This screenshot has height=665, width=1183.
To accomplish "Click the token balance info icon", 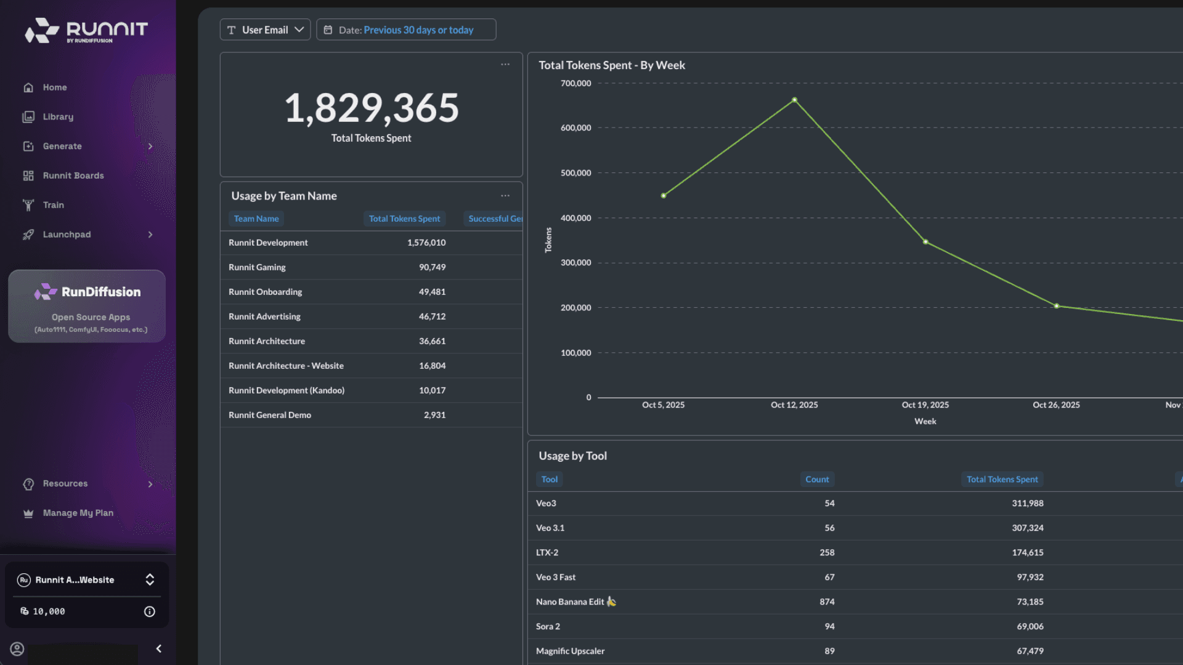I will coord(150,611).
